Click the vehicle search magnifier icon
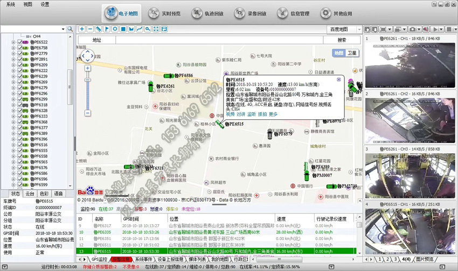The width and height of the screenshot is (458, 271). 70,29
